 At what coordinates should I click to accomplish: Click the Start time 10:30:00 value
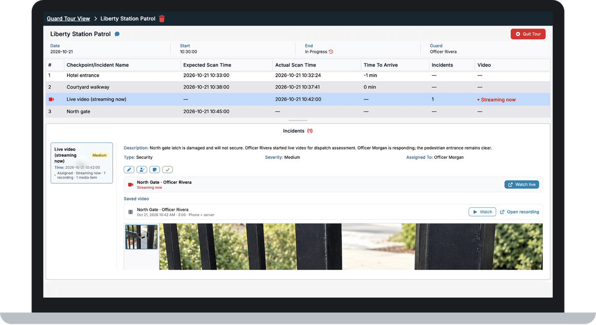coord(188,52)
